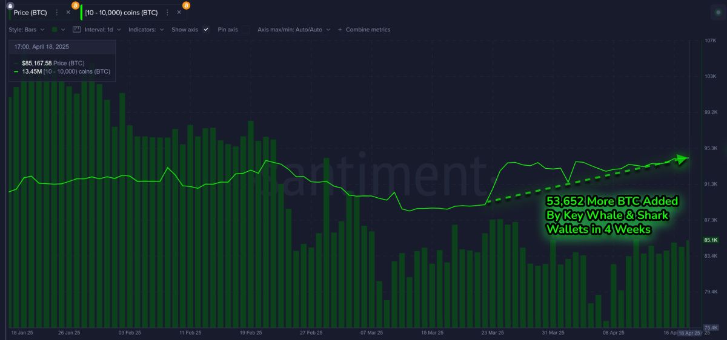Remove the [10 - 10,000) coins (BTC) metric
Screen dimensions: 727x340
click(179, 12)
